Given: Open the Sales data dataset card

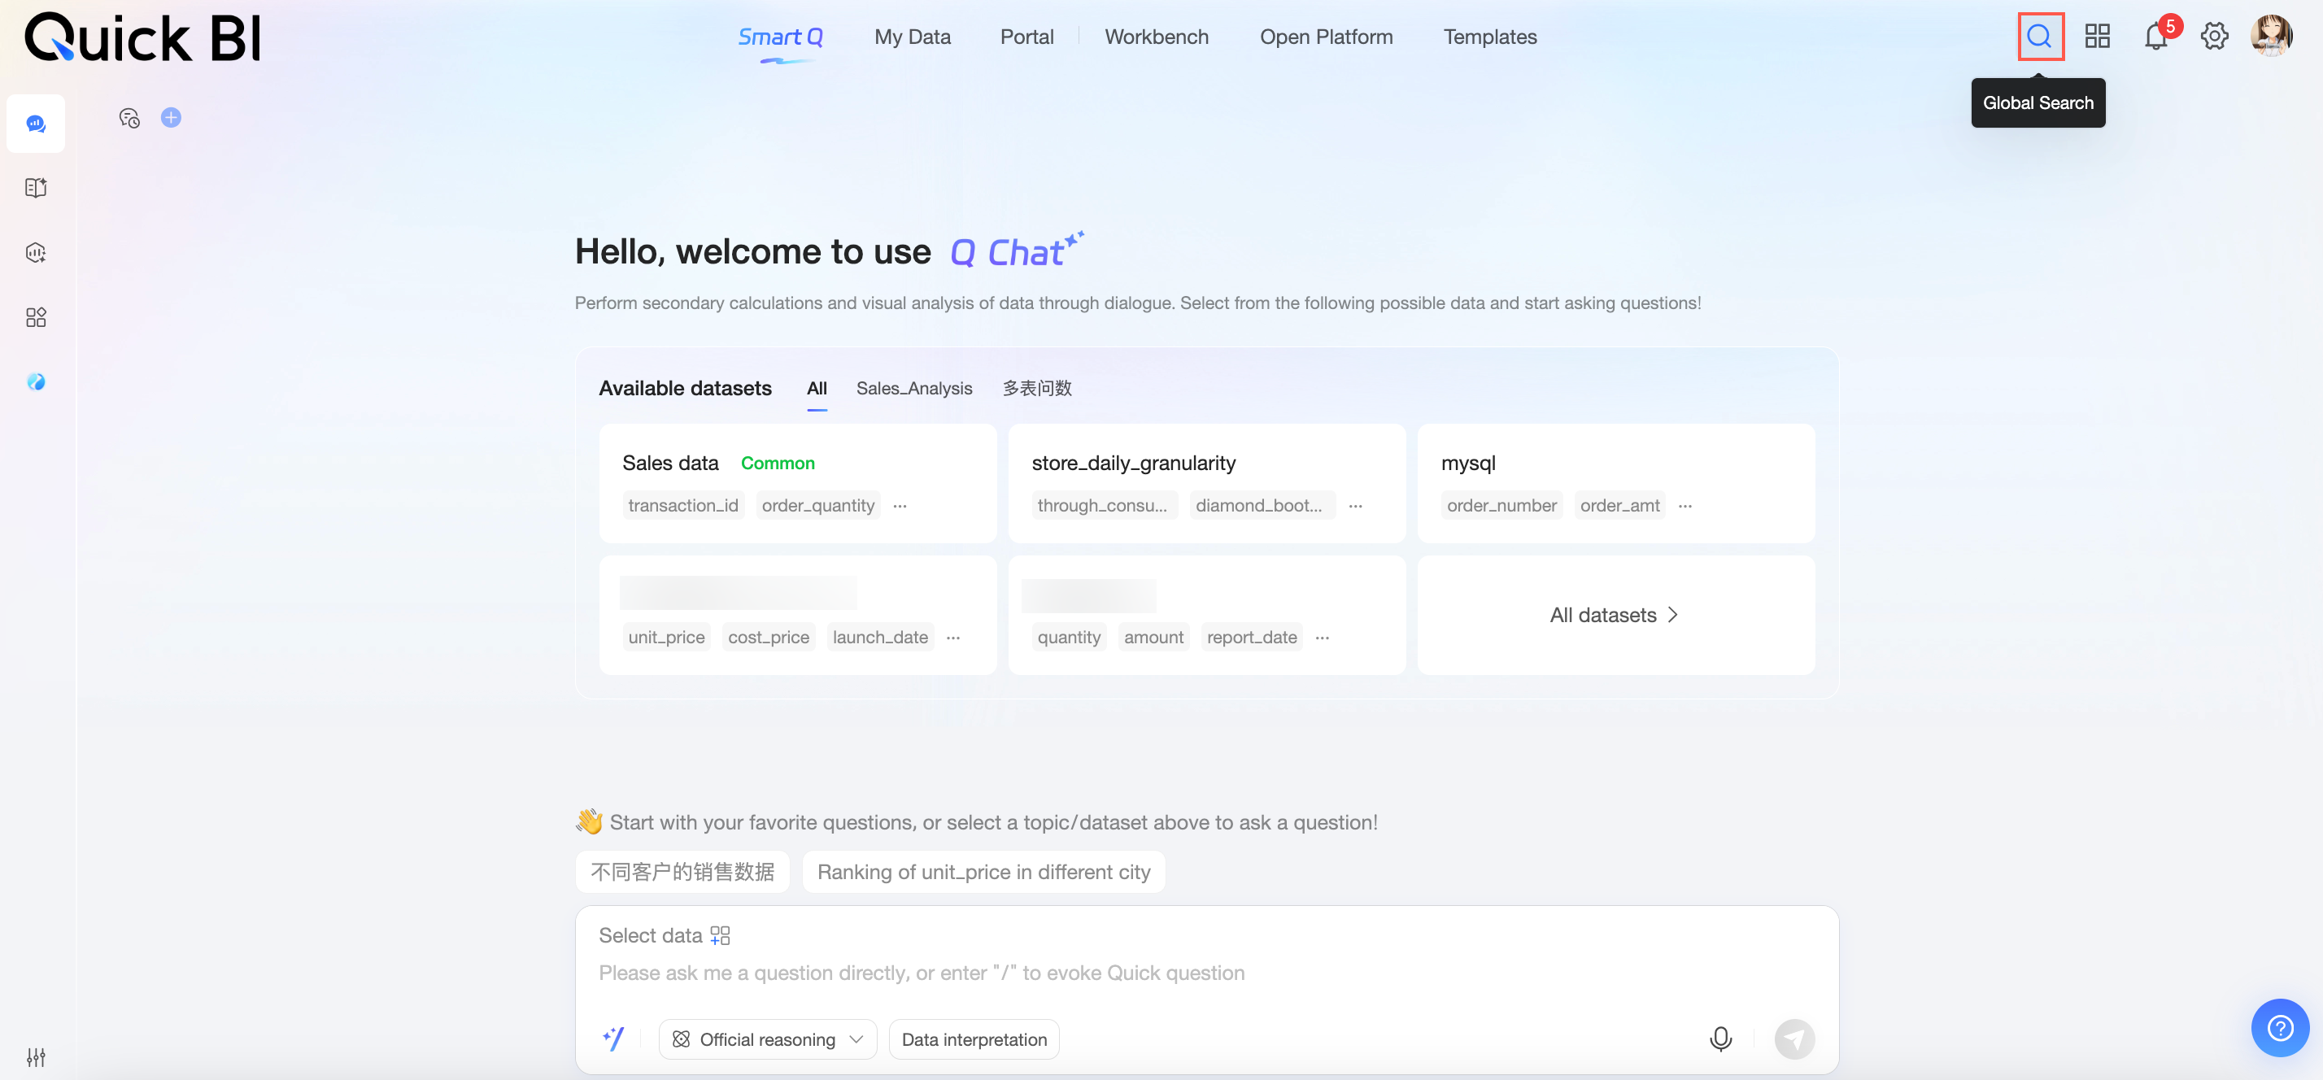Looking at the screenshot, I should click(797, 483).
